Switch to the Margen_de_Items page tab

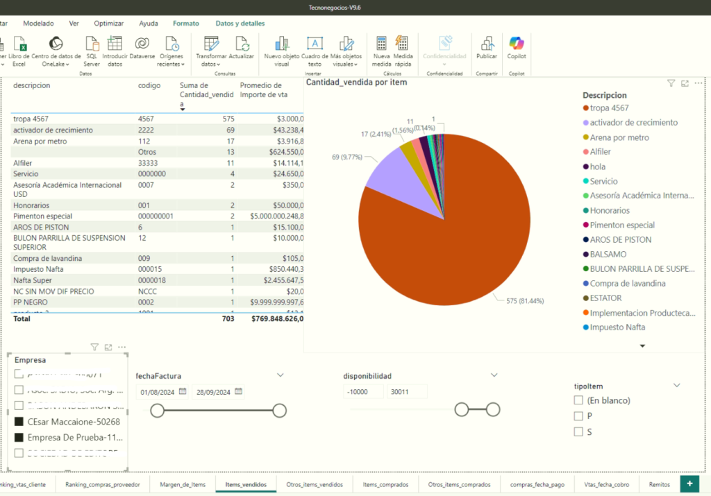[x=183, y=485]
